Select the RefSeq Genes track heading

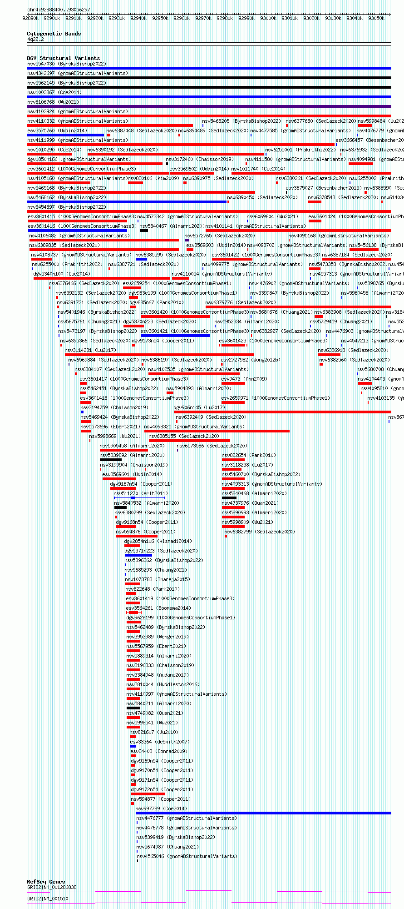click(x=46, y=882)
